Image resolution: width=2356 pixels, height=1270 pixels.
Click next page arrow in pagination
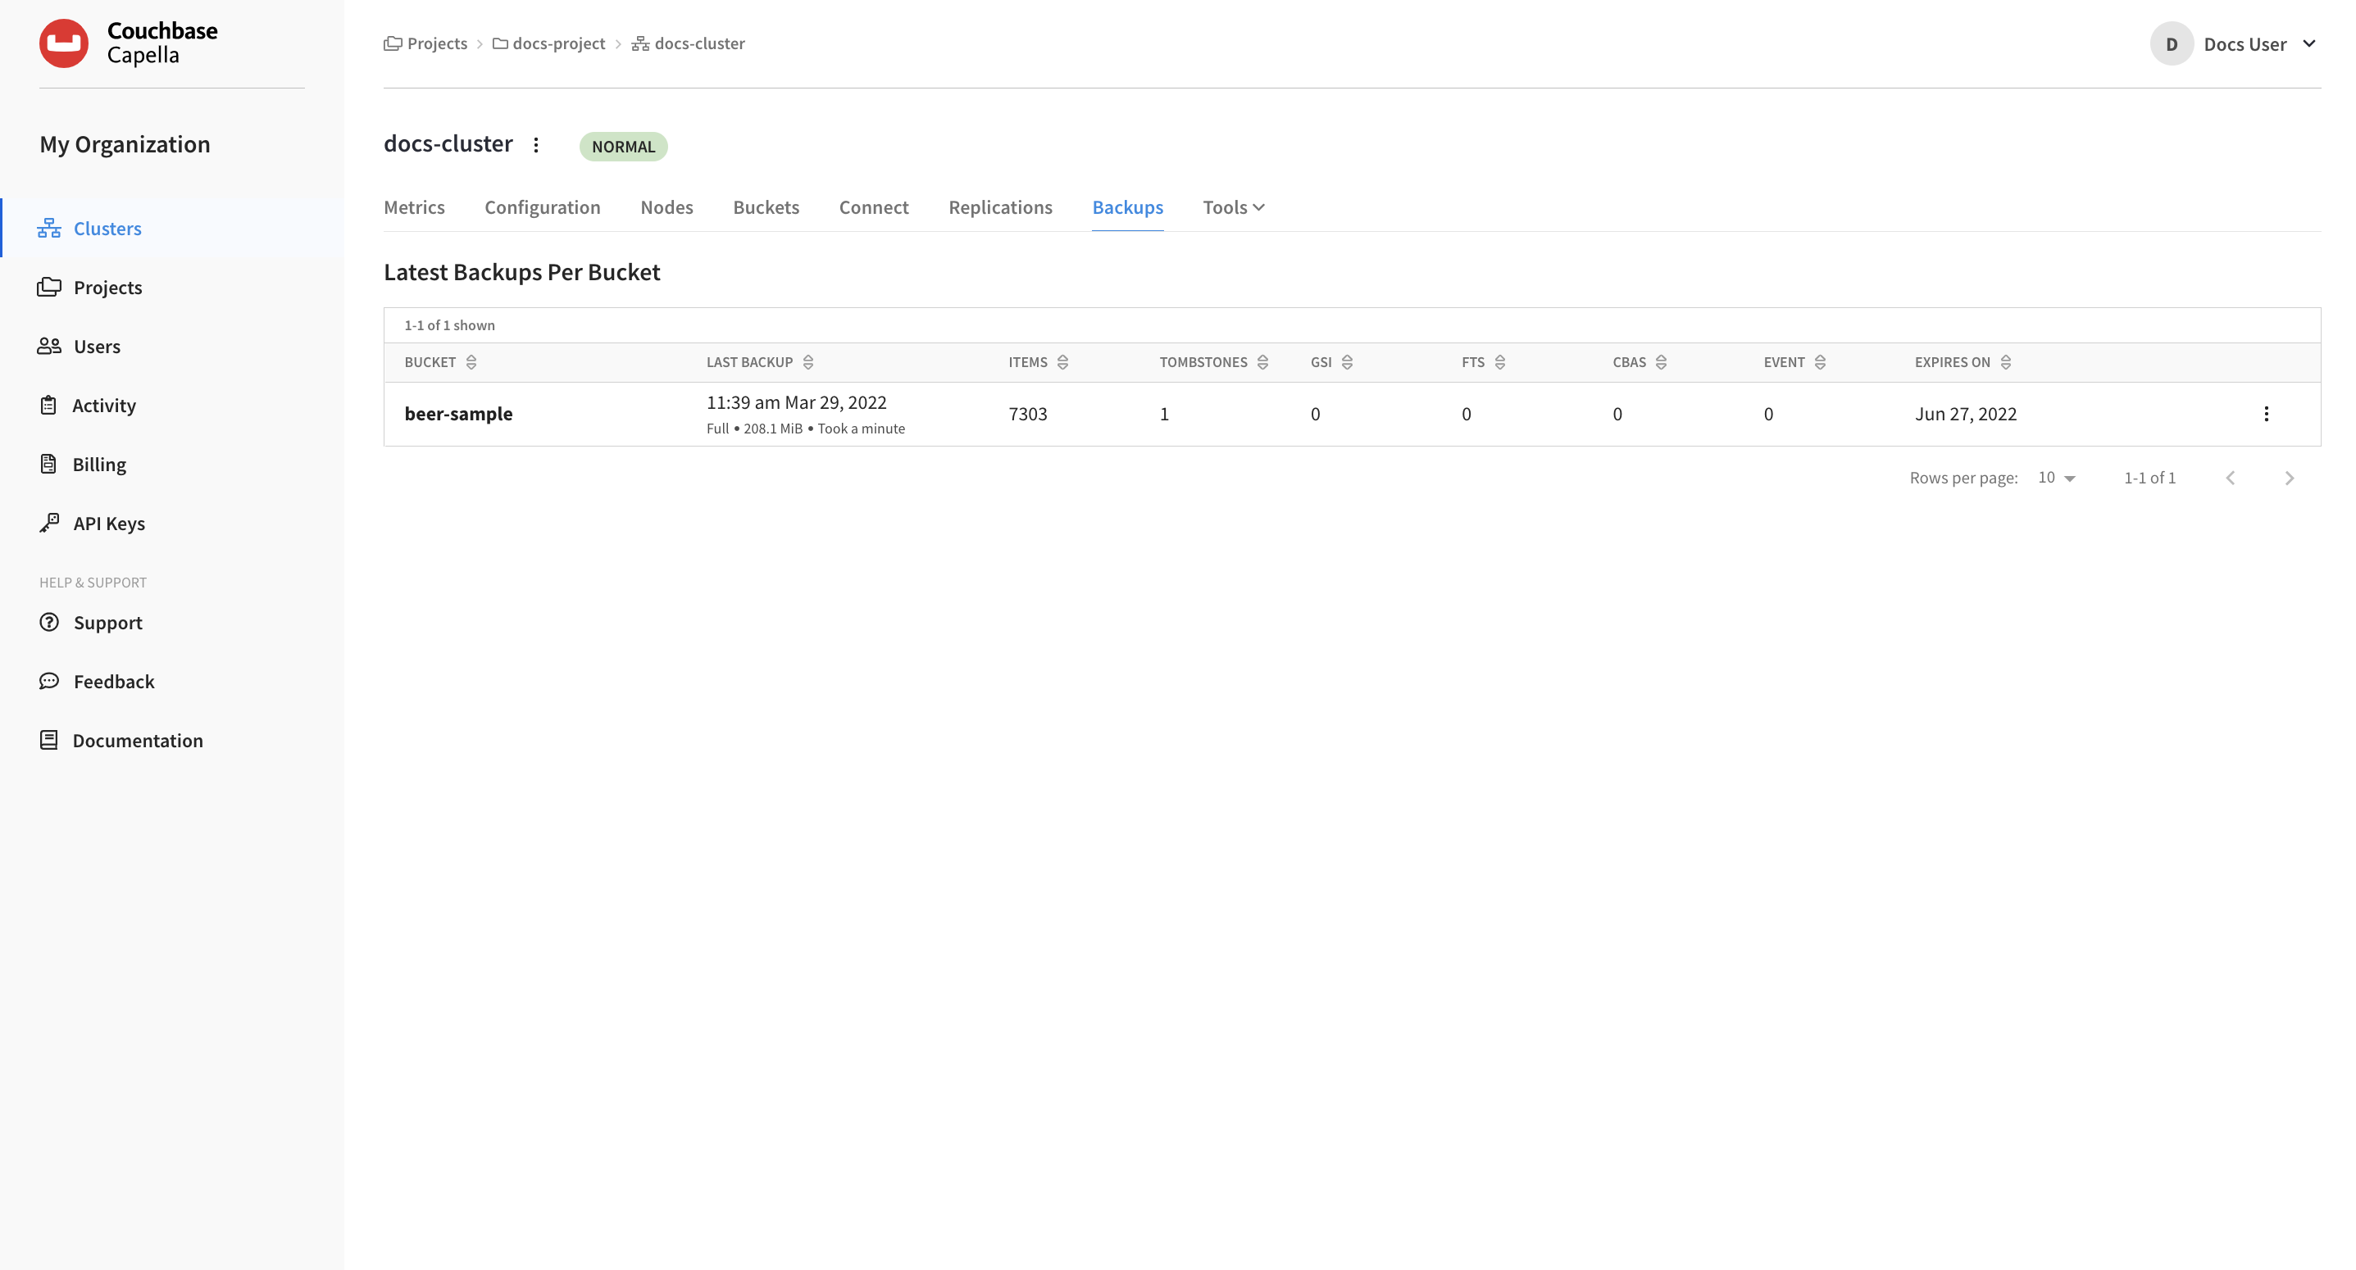coord(2290,476)
